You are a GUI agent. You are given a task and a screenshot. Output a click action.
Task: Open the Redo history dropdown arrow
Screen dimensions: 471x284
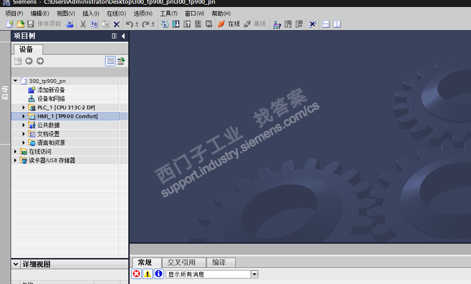153,24
